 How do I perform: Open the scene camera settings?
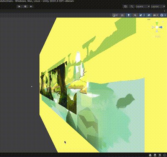(x=154, y=15)
